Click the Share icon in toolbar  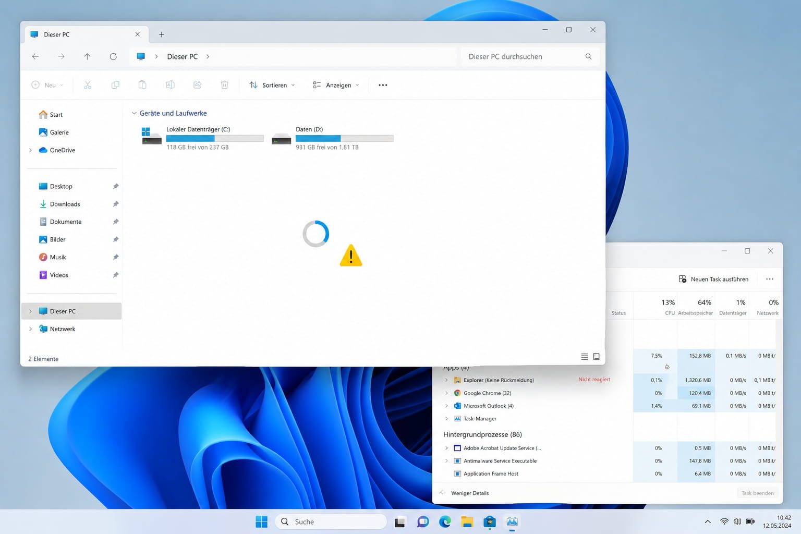click(x=197, y=85)
